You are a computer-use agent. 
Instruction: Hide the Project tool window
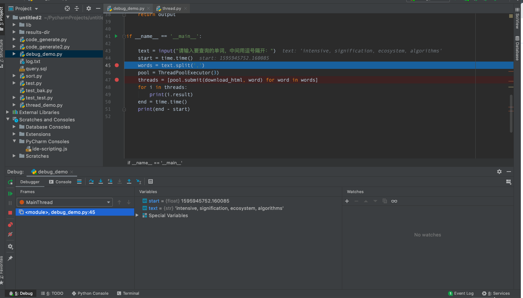point(98,8)
